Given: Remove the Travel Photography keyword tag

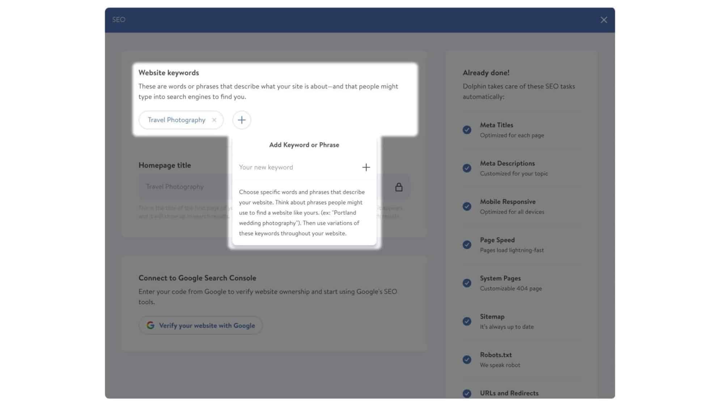Looking at the screenshot, I should 214,120.
